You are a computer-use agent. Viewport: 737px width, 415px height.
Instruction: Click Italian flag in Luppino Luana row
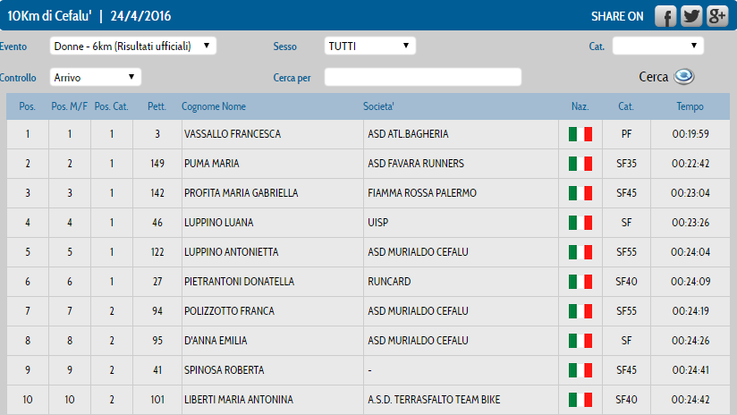point(580,223)
